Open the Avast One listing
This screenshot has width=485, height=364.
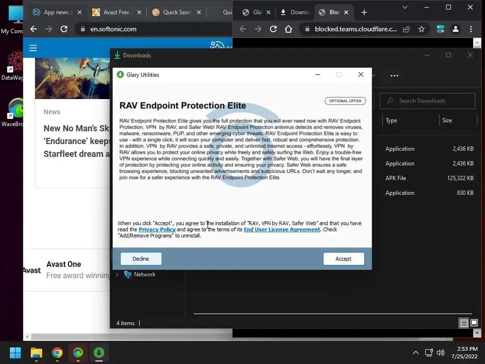pyautogui.click(x=66, y=270)
